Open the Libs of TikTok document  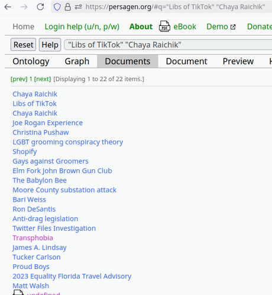pos(34,104)
